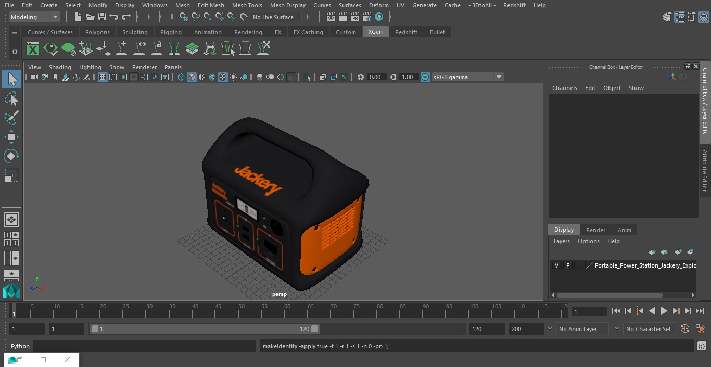Toggle the viewport grid display button
Screen dimensions: 711x367
(x=103, y=77)
